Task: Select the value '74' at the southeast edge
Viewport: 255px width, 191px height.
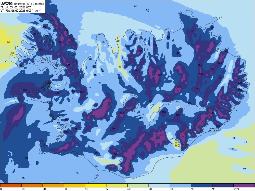Action: (x=246, y=142)
